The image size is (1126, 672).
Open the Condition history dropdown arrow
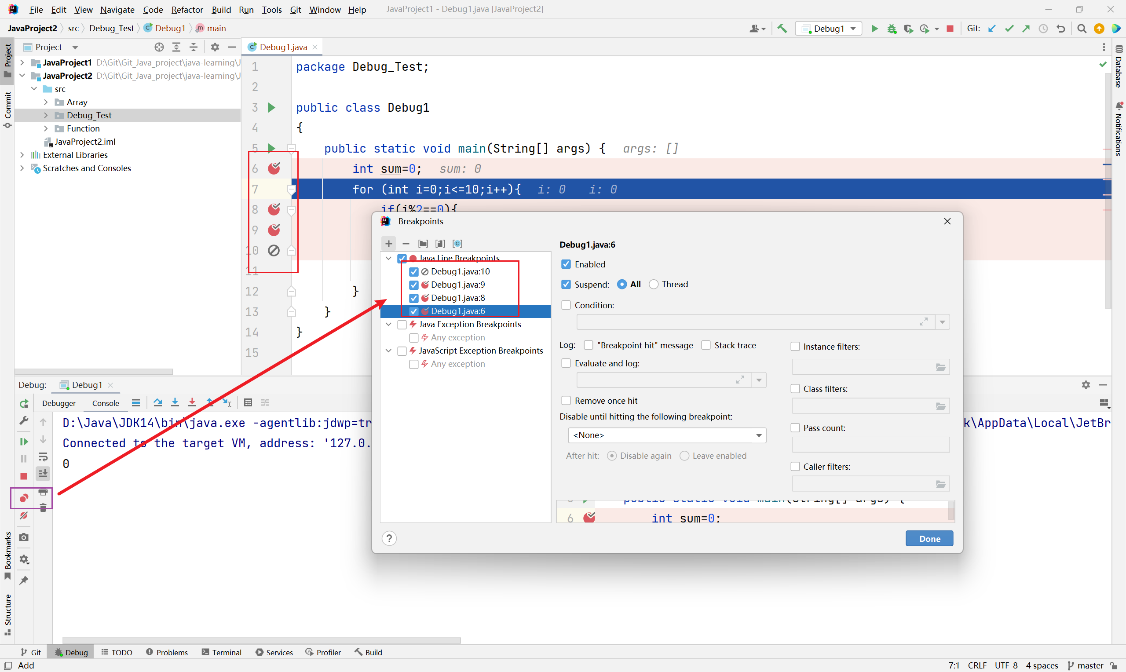(943, 322)
